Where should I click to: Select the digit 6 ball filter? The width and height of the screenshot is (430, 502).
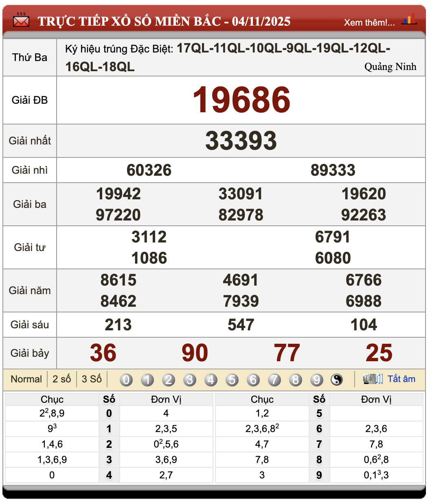click(253, 380)
